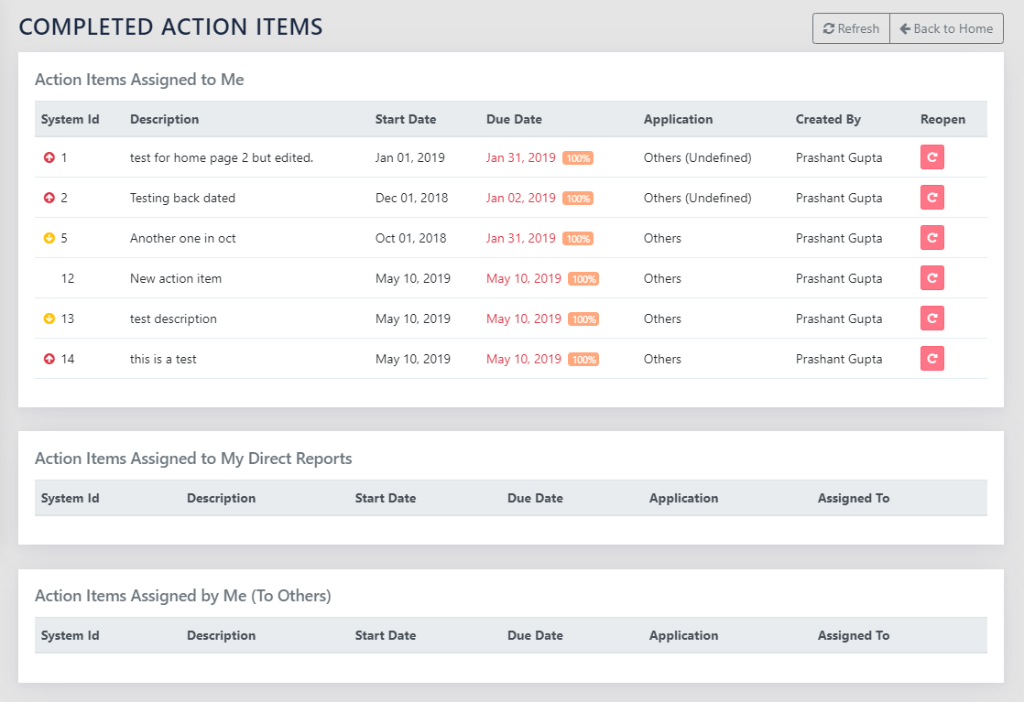Screen dimensions: 1024x702
Task: Click Due Date header in Assigned to Me table
Action: coord(514,119)
